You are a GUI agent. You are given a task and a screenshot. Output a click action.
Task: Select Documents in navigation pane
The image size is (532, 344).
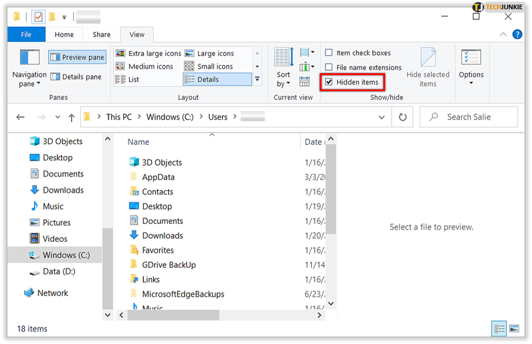pos(57,174)
